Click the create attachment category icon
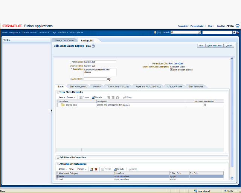 click(x=91, y=169)
